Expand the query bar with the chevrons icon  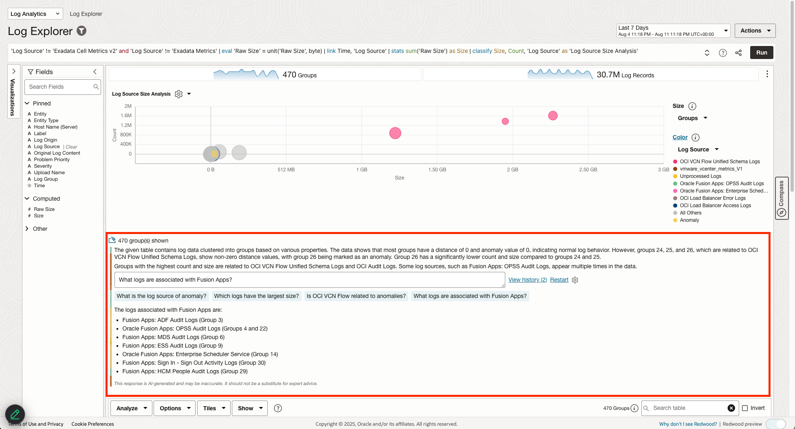(x=707, y=53)
